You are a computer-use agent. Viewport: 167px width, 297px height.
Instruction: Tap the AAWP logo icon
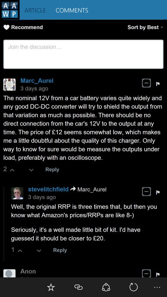pos(10,10)
